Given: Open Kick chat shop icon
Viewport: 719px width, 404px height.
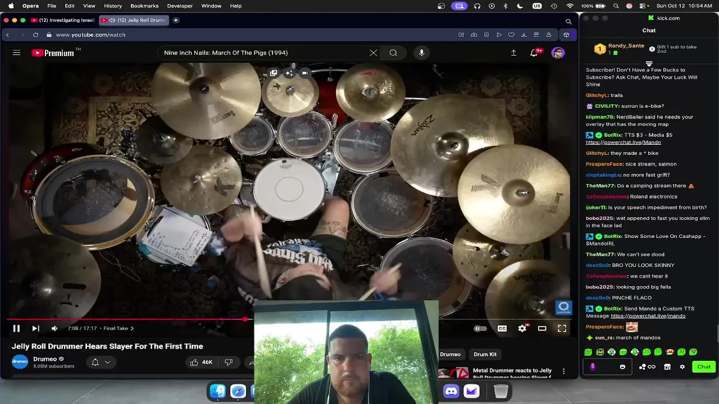Looking at the screenshot, I should pyautogui.click(x=667, y=367).
